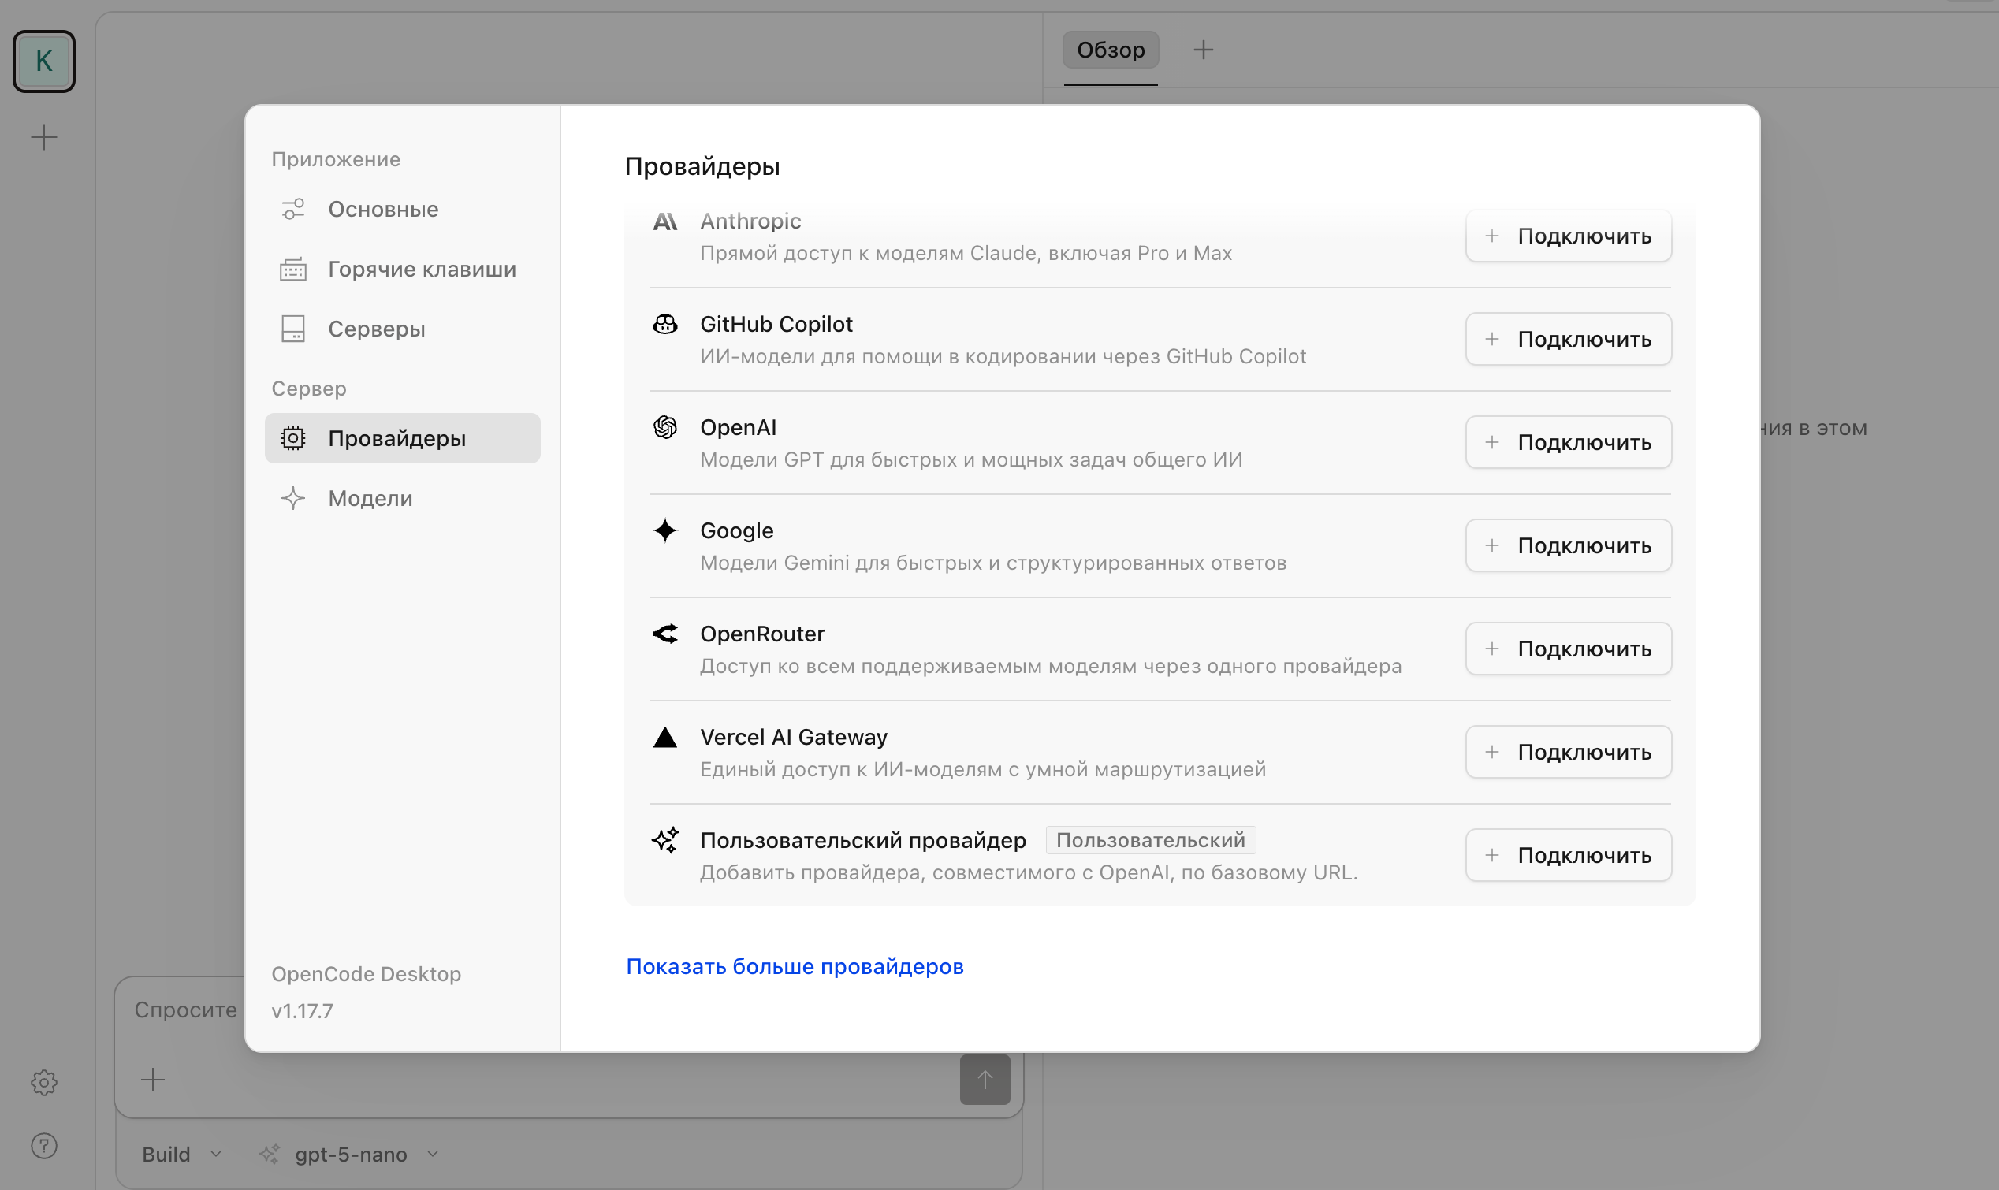
Task: Click the Google Gemini star icon
Action: 664,531
